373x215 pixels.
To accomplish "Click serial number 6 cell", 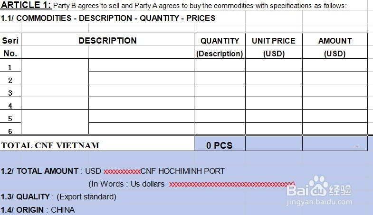I will tap(10, 131).
